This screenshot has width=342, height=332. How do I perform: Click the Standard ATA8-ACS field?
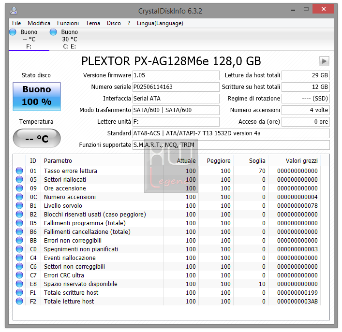pos(231,133)
